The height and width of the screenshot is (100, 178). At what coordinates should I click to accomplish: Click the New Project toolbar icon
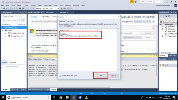13,8
